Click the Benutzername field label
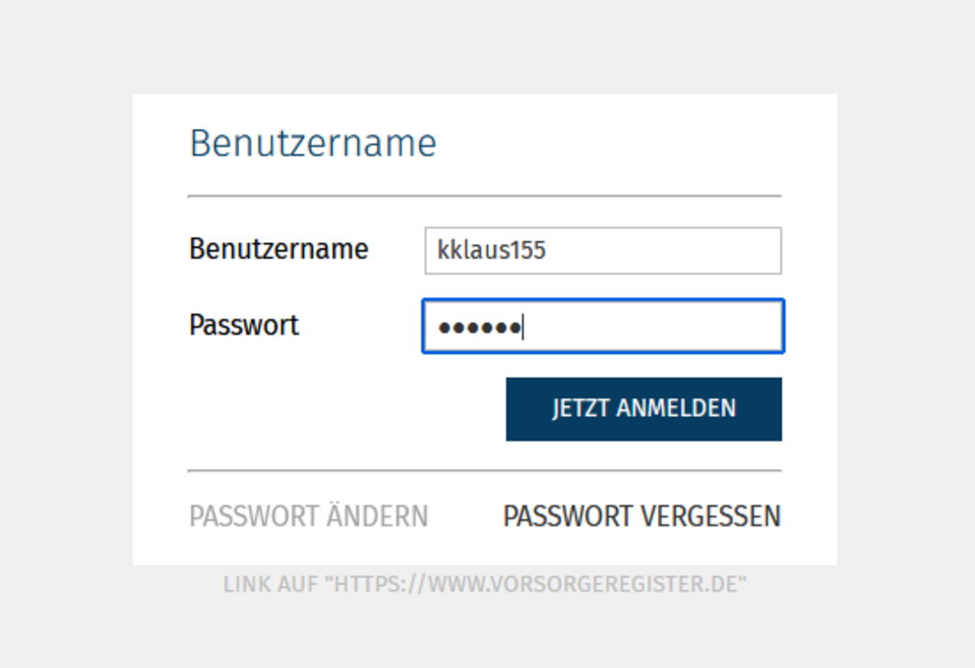 pos(278,249)
